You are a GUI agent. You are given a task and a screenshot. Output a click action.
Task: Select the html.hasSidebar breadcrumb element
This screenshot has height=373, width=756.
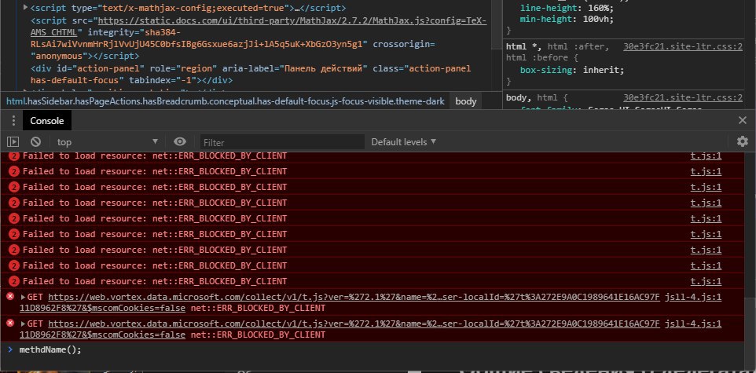[x=226, y=101]
